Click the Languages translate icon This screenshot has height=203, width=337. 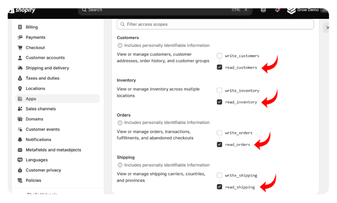(x=20, y=160)
